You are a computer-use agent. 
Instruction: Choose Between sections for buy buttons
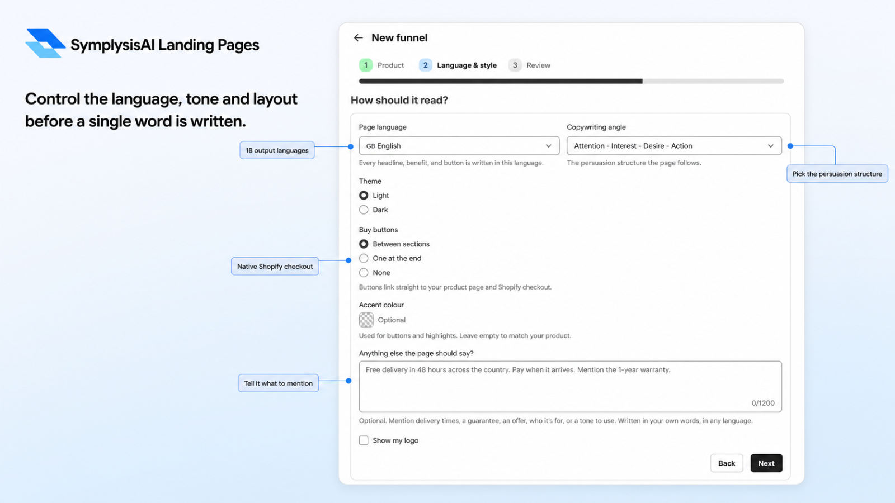point(364,244)
